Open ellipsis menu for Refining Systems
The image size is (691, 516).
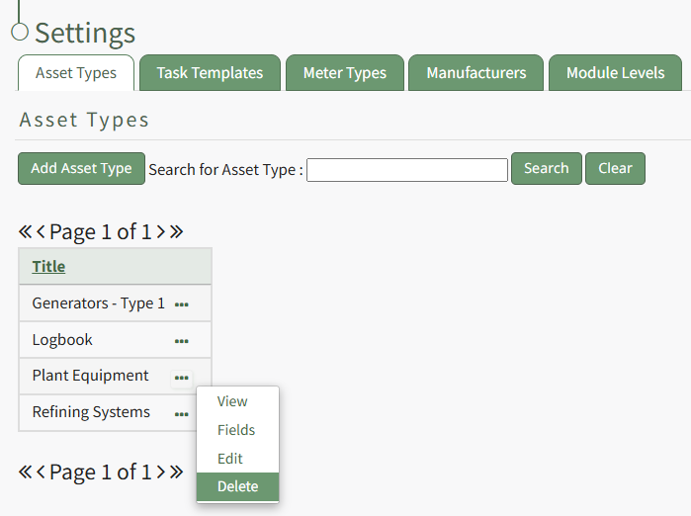pos(181,414)
